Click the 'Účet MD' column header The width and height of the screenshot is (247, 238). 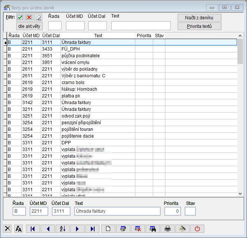[x=31, y=36]
